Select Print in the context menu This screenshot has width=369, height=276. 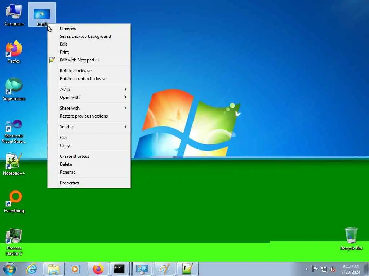(x=89, y=52)
